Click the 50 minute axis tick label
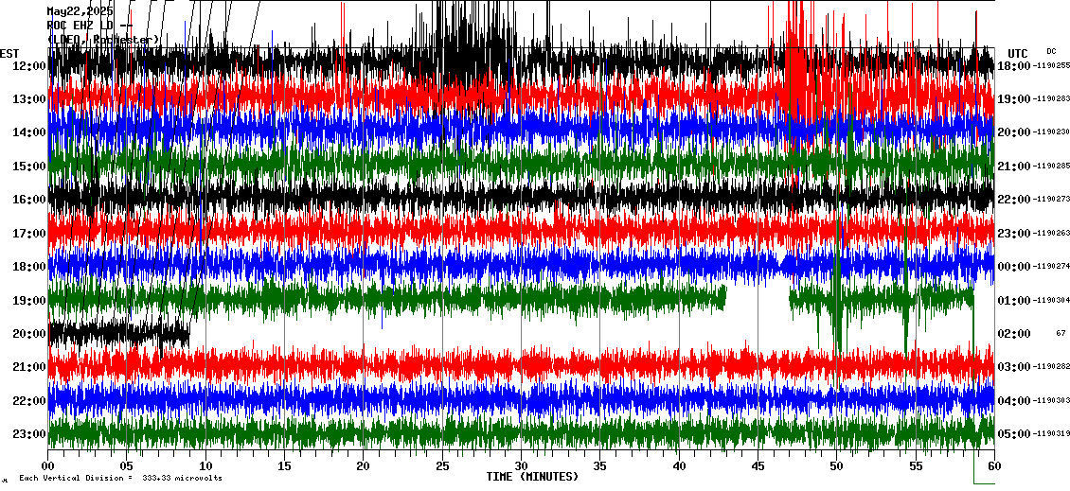 pos(837,466)
